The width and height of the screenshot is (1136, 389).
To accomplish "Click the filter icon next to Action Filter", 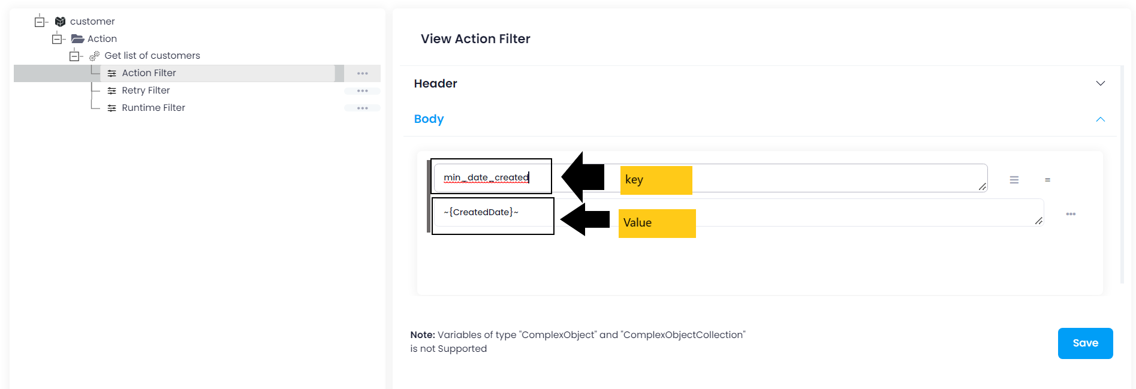I will click(x=112, y=73).
